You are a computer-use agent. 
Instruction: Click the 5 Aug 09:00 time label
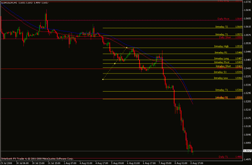pyautogui.click(x=118, y=163)
